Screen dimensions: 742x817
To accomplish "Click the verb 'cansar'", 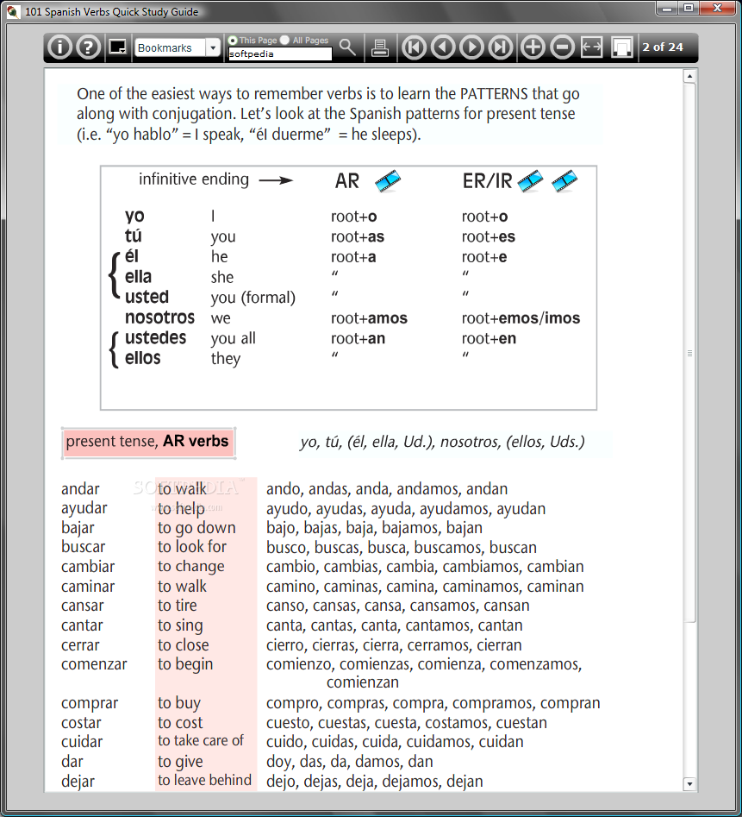I will [82, 606].
